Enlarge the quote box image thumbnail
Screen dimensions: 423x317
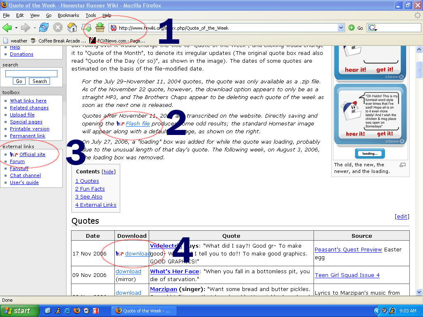[x=371, y=102]
